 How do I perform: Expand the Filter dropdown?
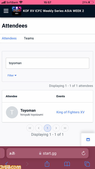coord(12,76)
